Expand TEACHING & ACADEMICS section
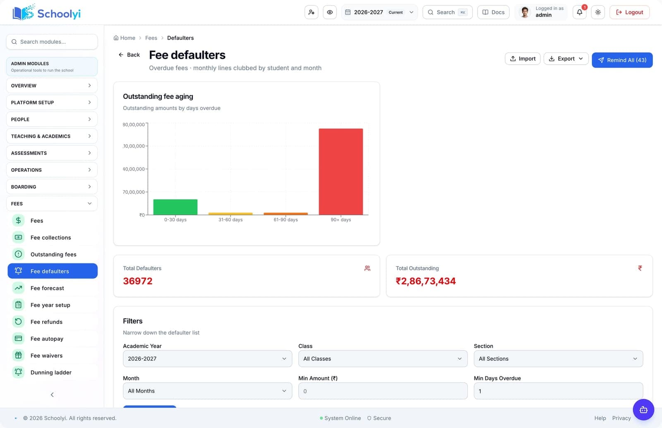The width and height of the screenshot is (662, 428). click(52, 136)
